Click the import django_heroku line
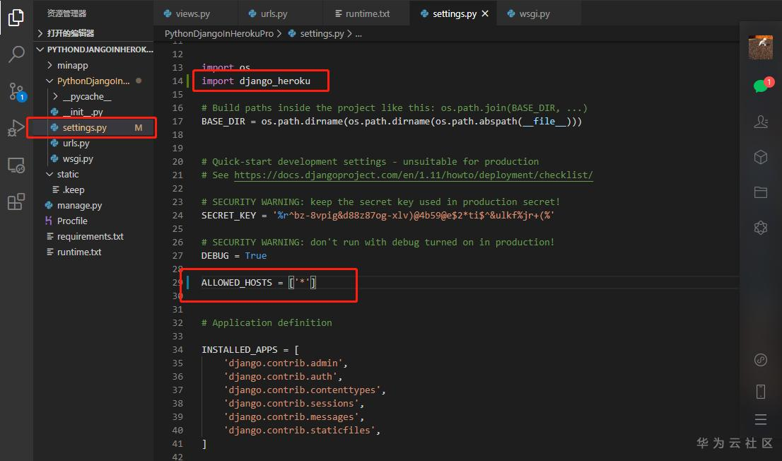 point(256,81)
